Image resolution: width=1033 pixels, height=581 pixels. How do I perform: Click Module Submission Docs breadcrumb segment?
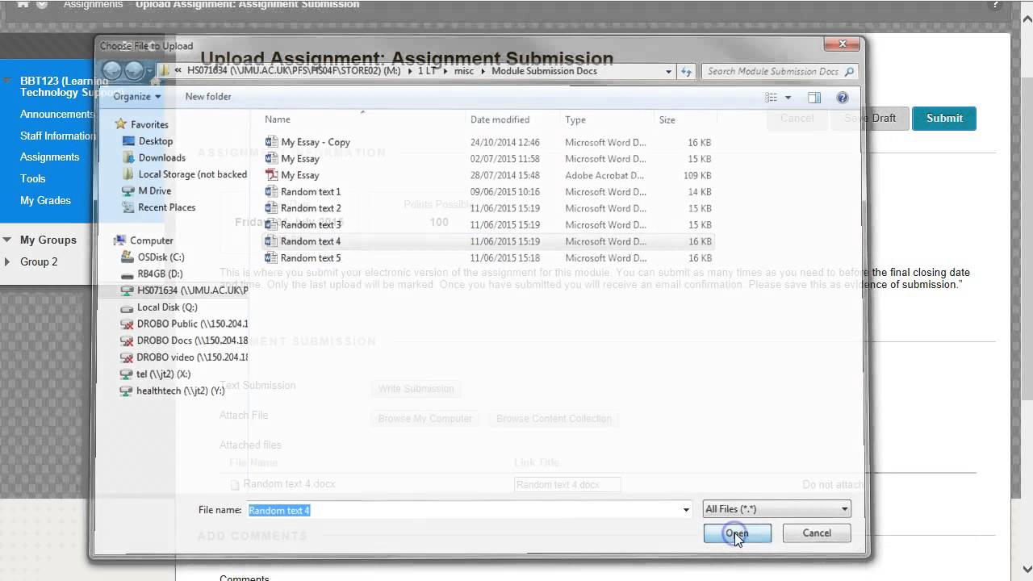544,71
